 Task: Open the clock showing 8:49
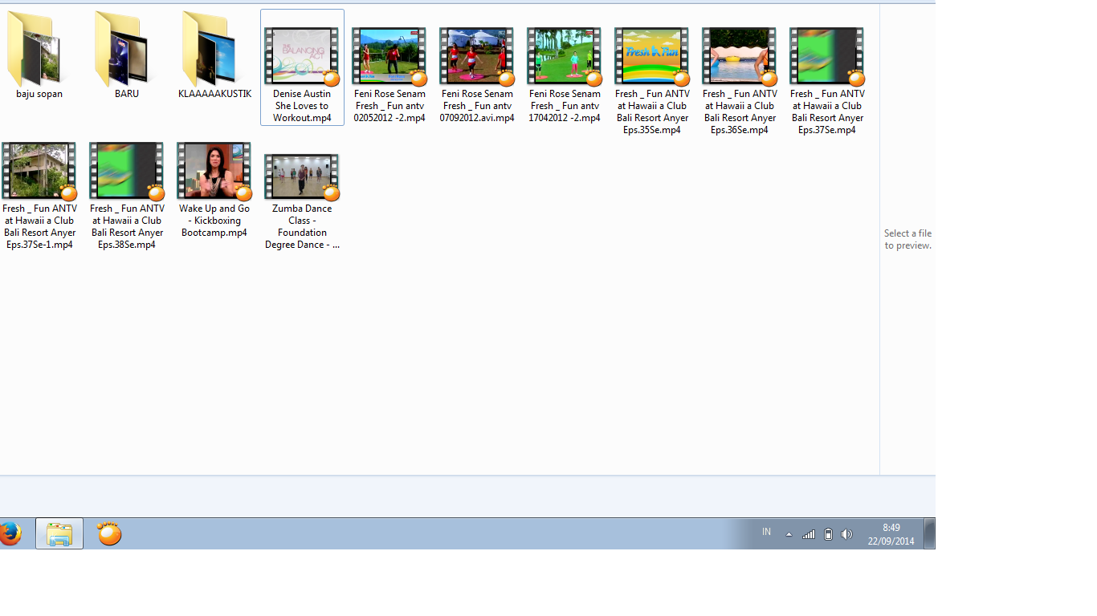(891, 534)
